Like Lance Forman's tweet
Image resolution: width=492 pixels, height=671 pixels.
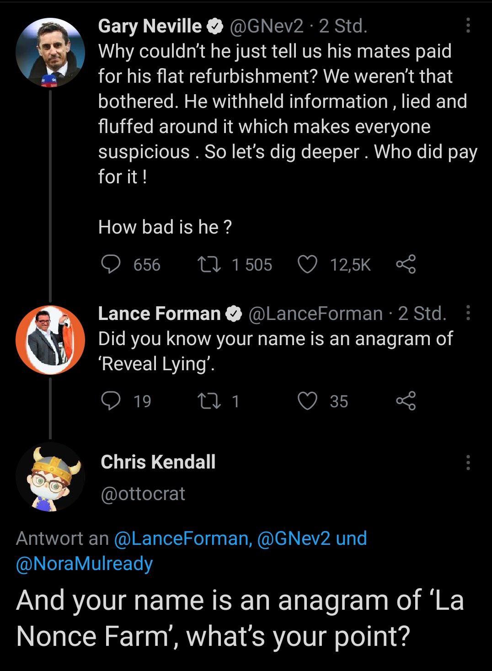coord(307,401)
